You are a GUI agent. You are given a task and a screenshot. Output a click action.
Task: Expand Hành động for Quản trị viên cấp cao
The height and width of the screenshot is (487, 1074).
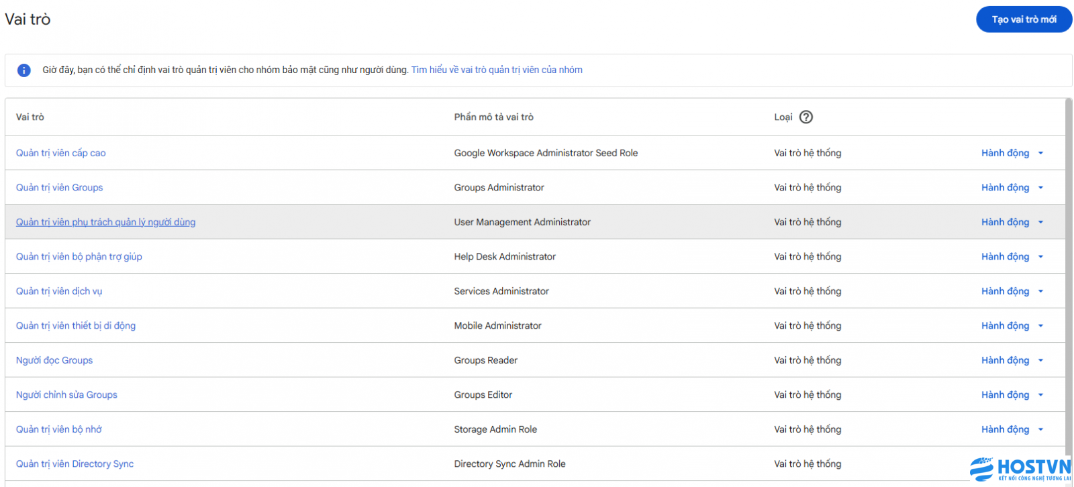click(x=1012, y=153)
